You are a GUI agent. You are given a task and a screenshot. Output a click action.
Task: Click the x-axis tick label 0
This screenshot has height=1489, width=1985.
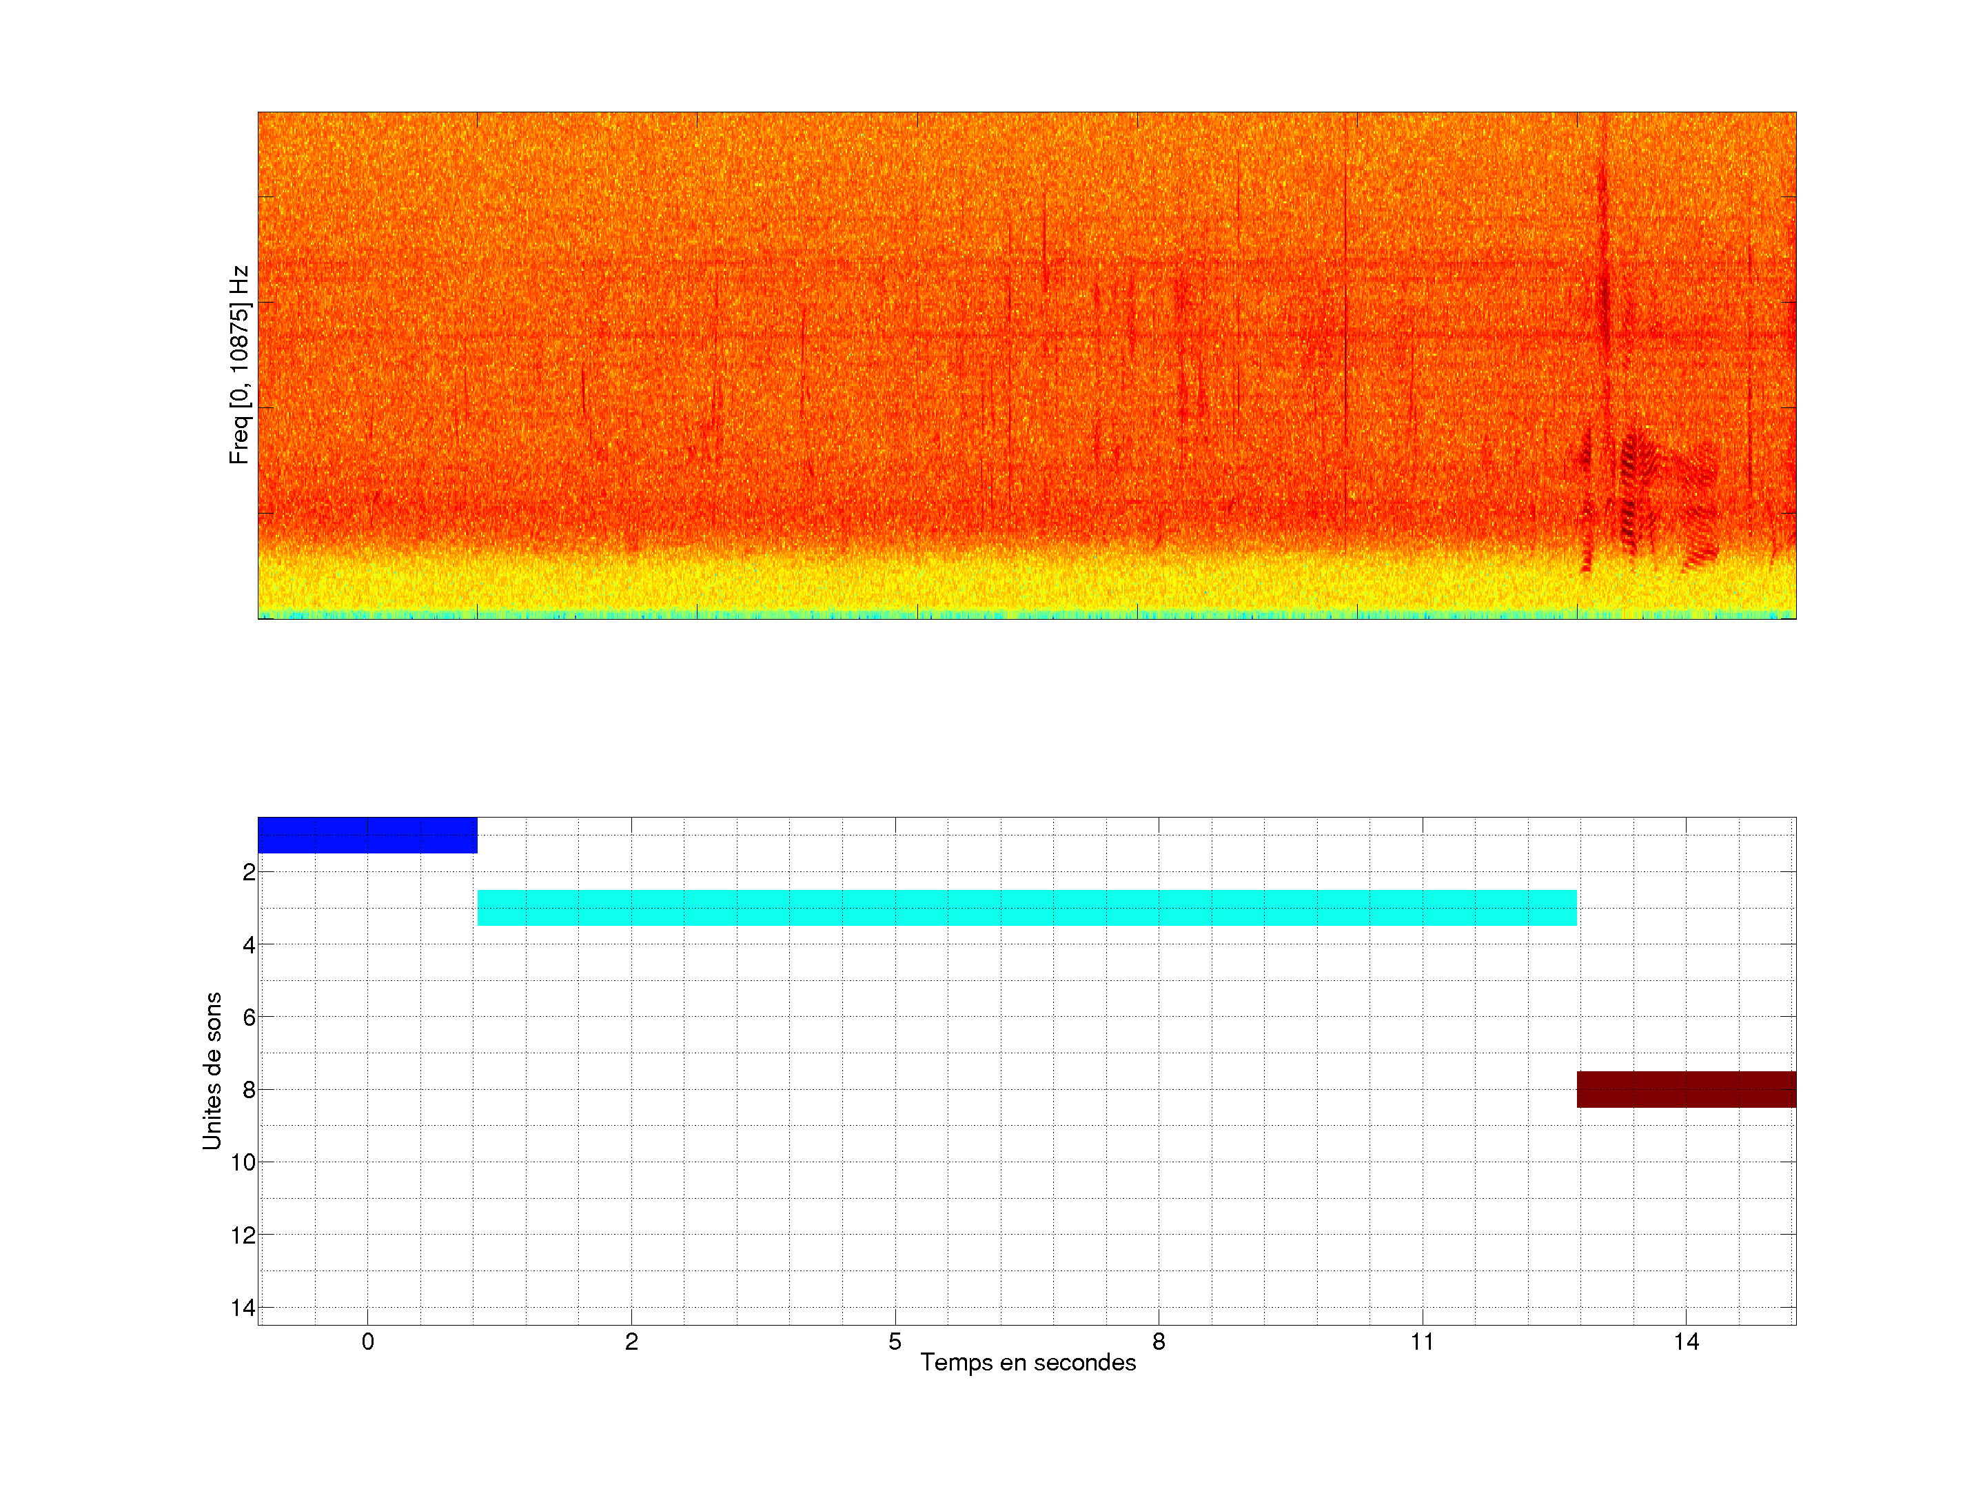pyautogui.click(x=367, y=1341)
